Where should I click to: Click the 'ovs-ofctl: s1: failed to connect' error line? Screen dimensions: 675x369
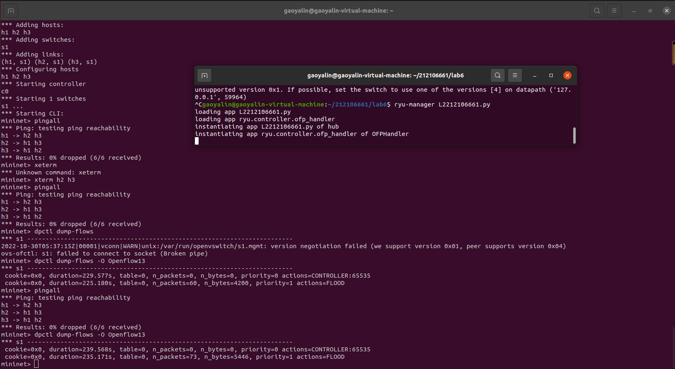(x=105, y=254)
